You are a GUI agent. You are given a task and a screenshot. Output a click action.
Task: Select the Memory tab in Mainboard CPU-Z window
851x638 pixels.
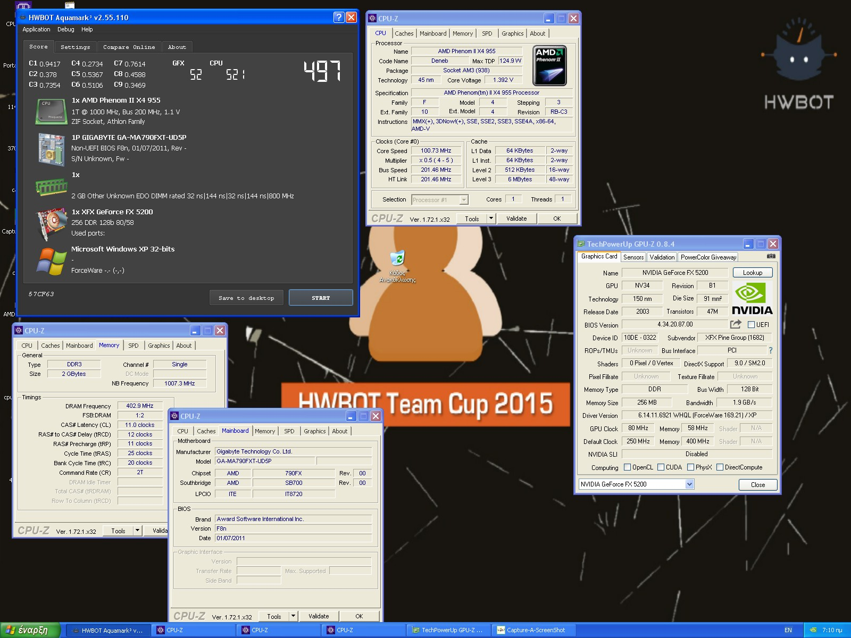[x=265, y=431]
